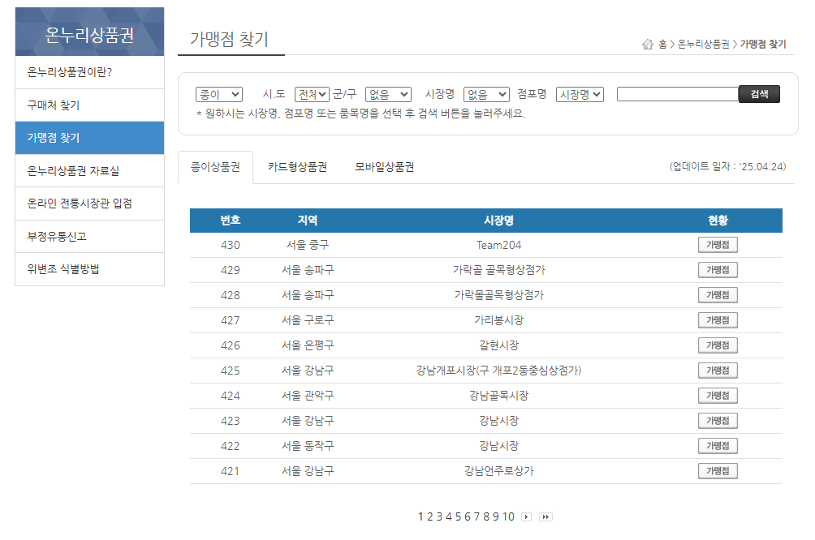Open 구매처 찾기 in the sidebar menu
815x540 pixels.
(x=89, y=105)
